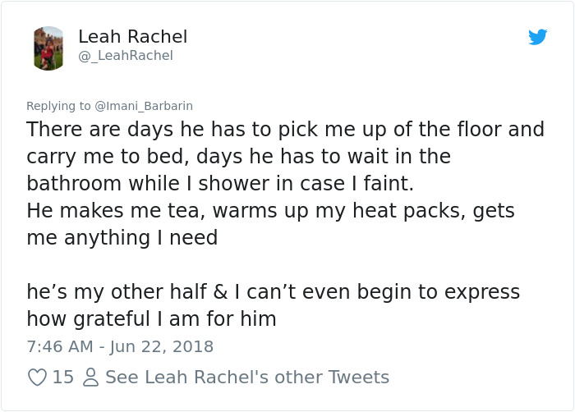See Leah Rachel's other Tweets
Viewport: 575px width, 412px height.
[x=247, y=378]
